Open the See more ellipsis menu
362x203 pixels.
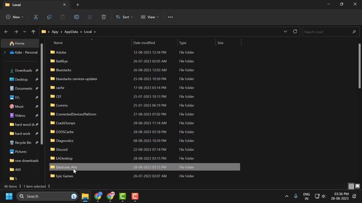170,17
